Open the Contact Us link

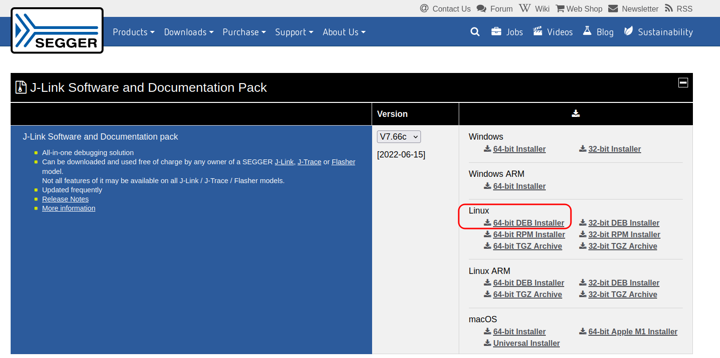(451, 9)
